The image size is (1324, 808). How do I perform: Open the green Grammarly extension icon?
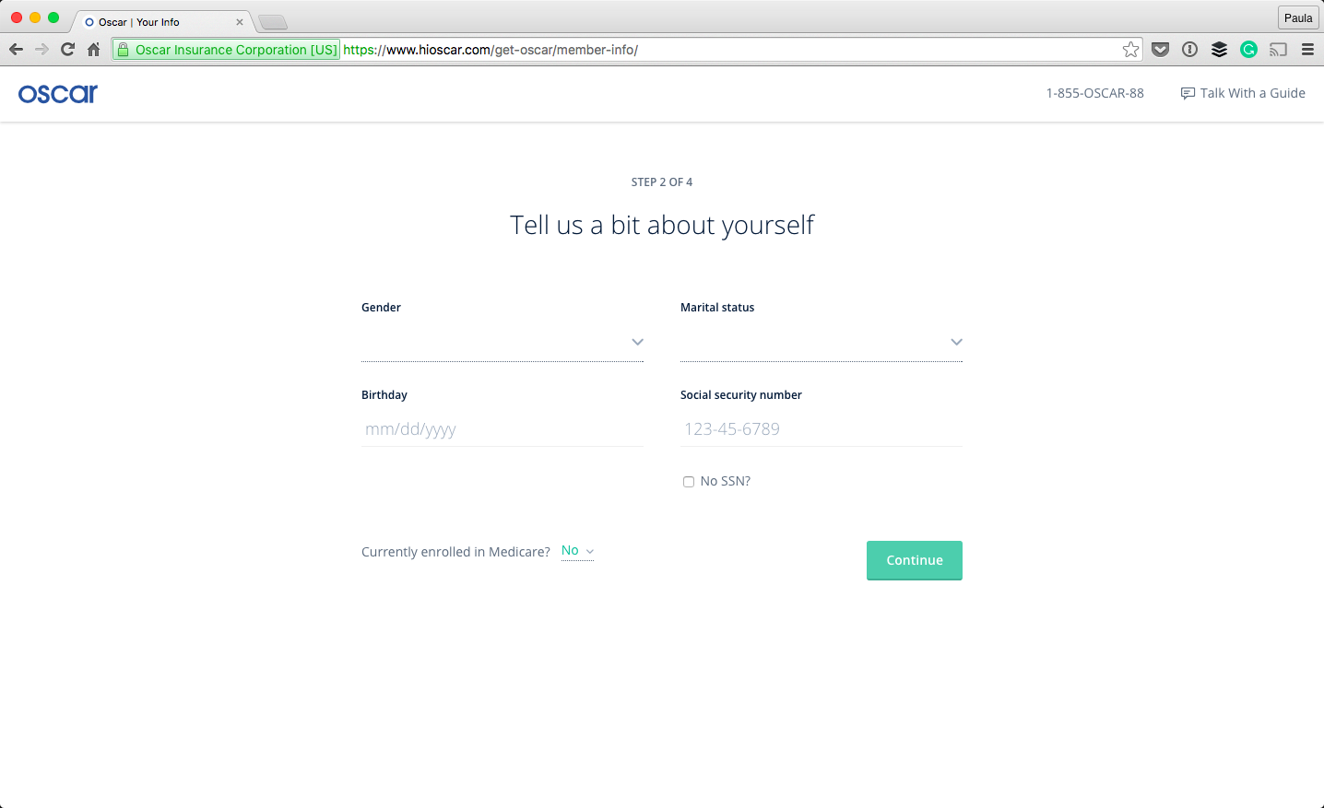click(1248, 50)
